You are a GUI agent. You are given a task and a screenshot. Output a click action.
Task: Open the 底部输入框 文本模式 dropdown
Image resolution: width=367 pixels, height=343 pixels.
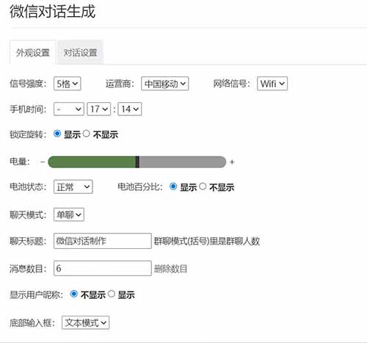pyautogui.click(x=86, y=322)
